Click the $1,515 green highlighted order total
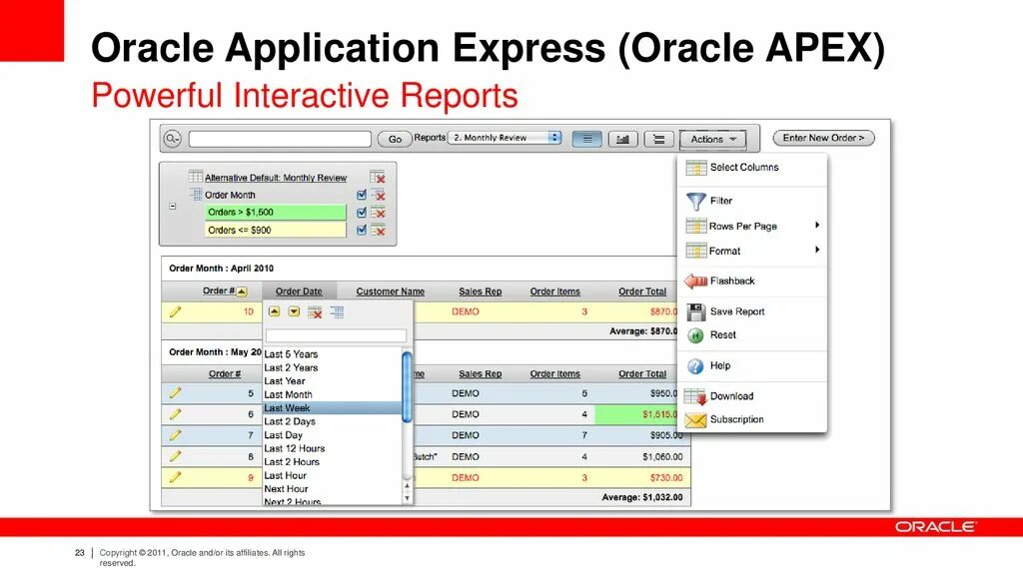Screen dimensions: 1023x575 (x=636, y=414)
